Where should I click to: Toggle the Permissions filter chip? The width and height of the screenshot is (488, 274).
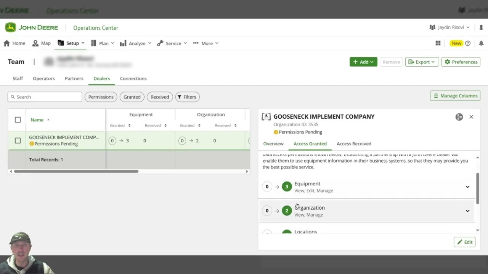click(101, 97)
